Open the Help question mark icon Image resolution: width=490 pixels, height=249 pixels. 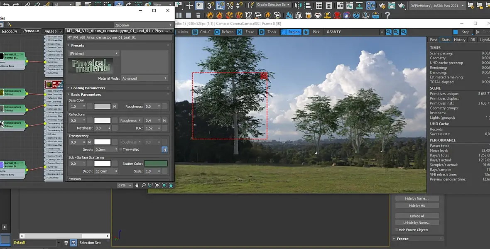[x=387, y=15]
